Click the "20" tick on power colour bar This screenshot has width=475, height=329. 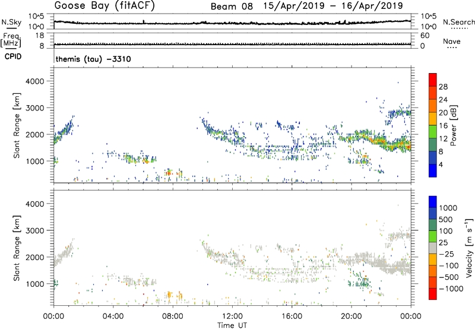point(443,113)
